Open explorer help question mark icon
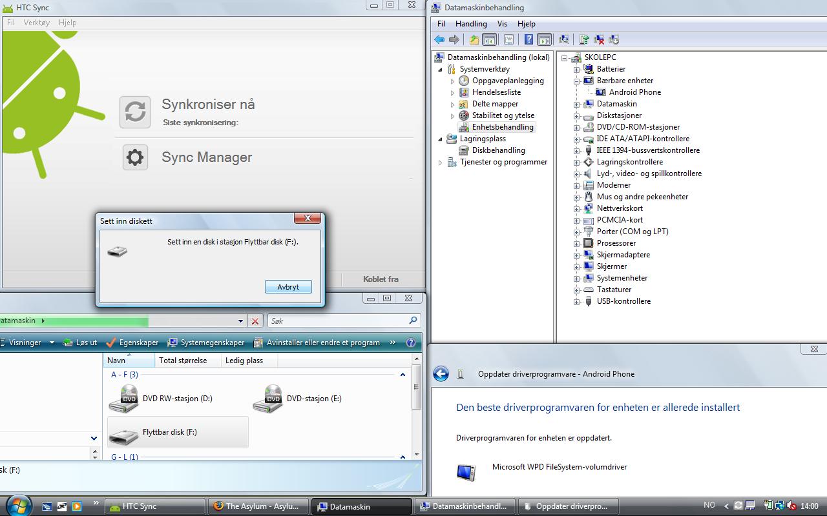 (411, 342)
